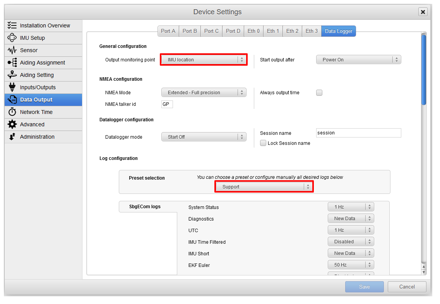440x304 pixels.
Task: Expand the Preset selection Support dropdown
Action: [x=264, y=187]
